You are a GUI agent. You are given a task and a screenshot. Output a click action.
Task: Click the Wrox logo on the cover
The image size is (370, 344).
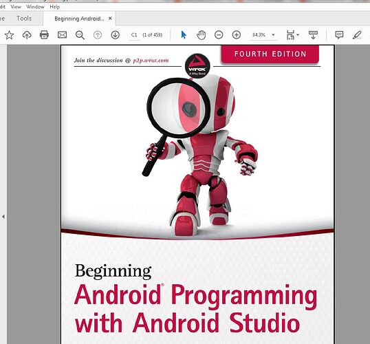coord(197,65)
